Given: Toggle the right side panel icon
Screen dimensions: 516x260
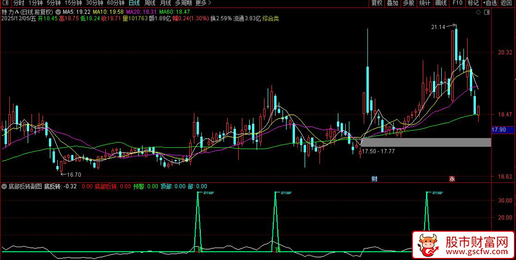Looking at the screenshot, I should point(487,12).
